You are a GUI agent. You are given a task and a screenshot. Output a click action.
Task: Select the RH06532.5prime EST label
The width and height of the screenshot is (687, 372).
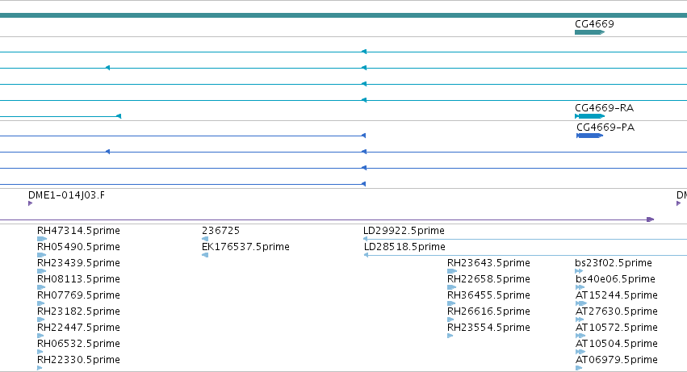pyautogui.click(x=78, y=344)
